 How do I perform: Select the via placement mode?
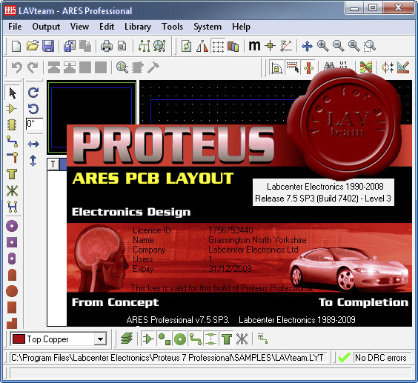coord(12,158)
